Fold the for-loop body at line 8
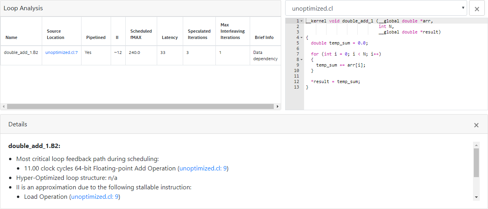 [x=302, y=59]
